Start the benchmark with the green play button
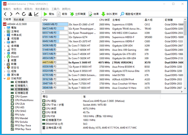Screen dimensions: 188x135 tap(49, 14)
